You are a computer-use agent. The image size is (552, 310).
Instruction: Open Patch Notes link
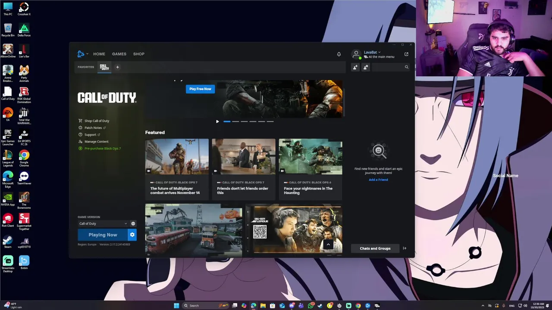tap(92, 128)
